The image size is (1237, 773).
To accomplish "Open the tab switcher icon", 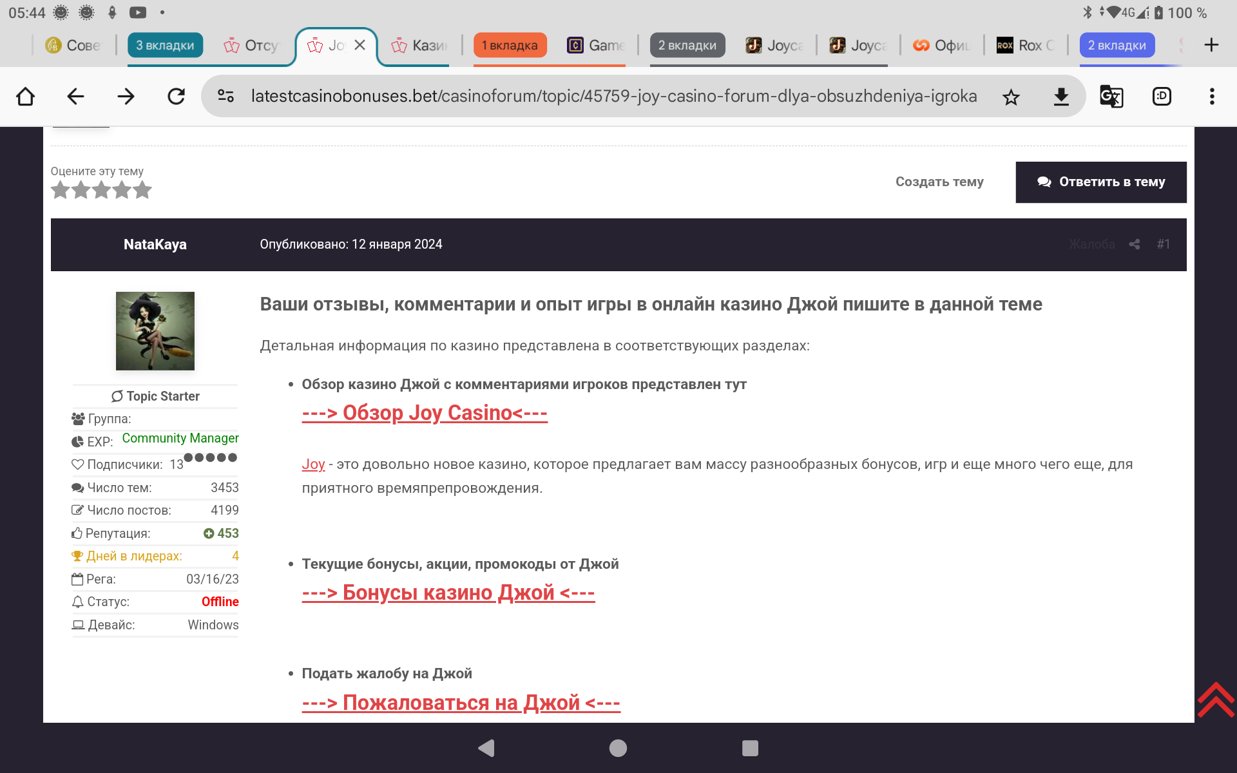I will tap(1162, 97).
